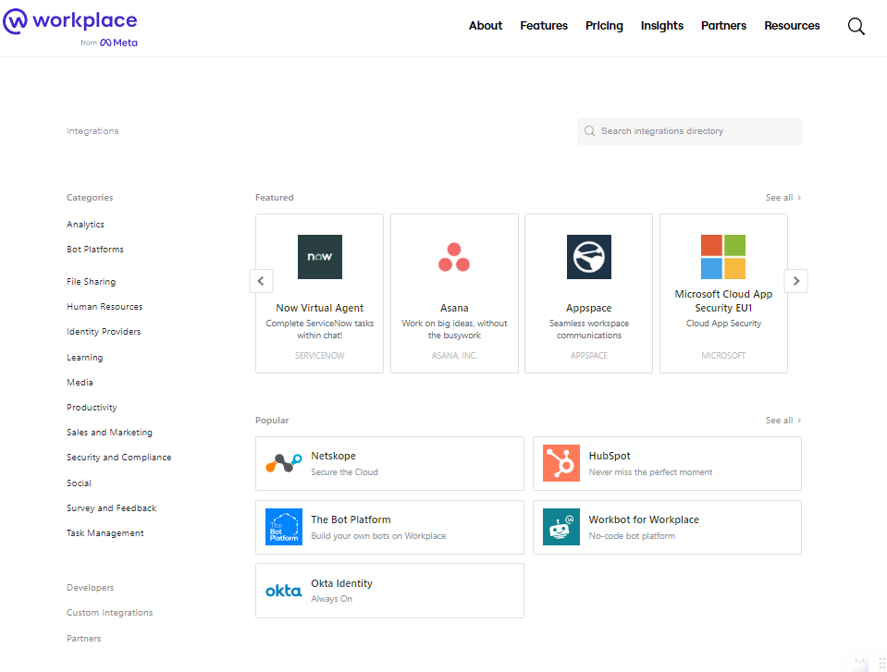
Task: Click the Now Virtual Agent logo
Action: point(320,257)
